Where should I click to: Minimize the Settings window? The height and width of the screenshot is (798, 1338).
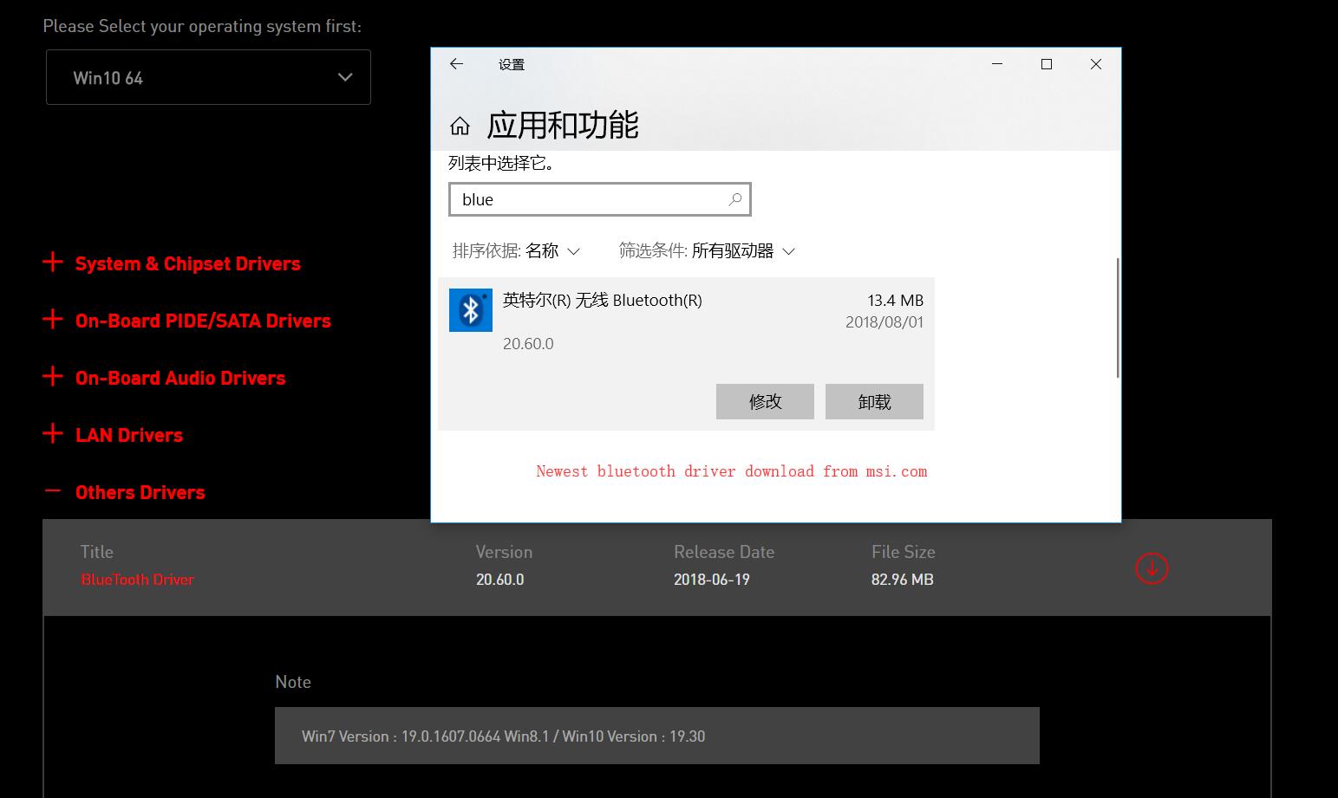[997, 64]
